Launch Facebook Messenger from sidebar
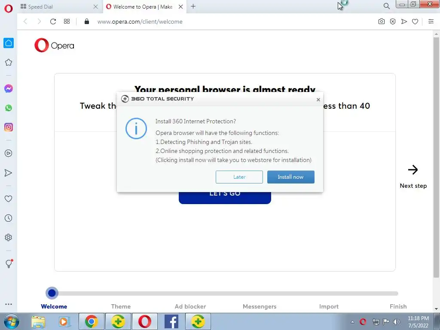The height and width of the screenshot is (330, 440). [9, 89]
